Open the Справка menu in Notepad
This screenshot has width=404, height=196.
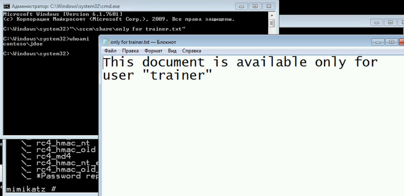[x=191, y=51]
